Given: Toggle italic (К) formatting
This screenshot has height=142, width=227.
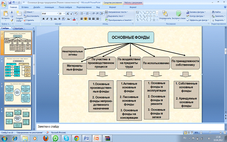Looking at the screenshot, I should click(47, 19).
